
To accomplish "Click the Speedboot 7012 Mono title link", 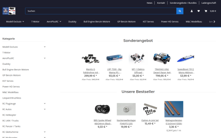I will tap(186, 71).
